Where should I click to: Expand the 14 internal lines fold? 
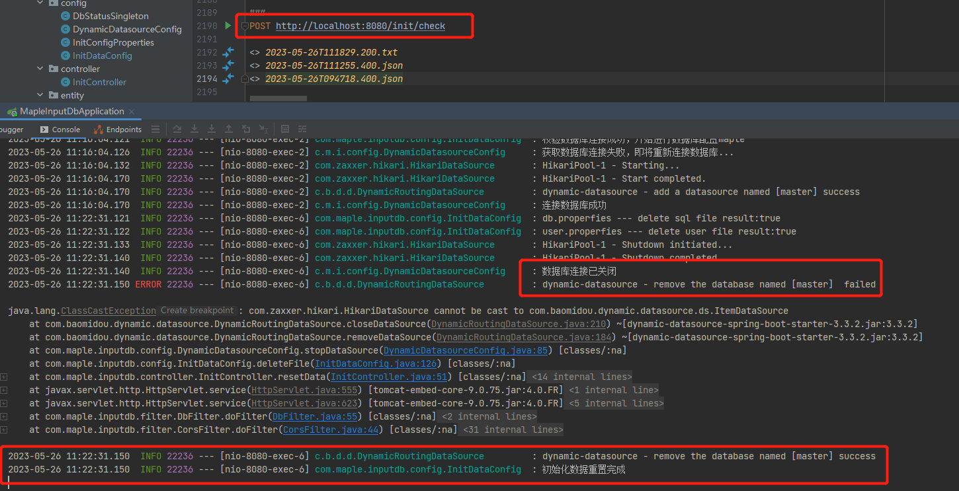coord(581,377)
